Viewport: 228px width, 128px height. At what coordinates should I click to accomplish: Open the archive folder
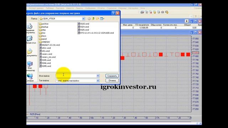coord(44,24)
